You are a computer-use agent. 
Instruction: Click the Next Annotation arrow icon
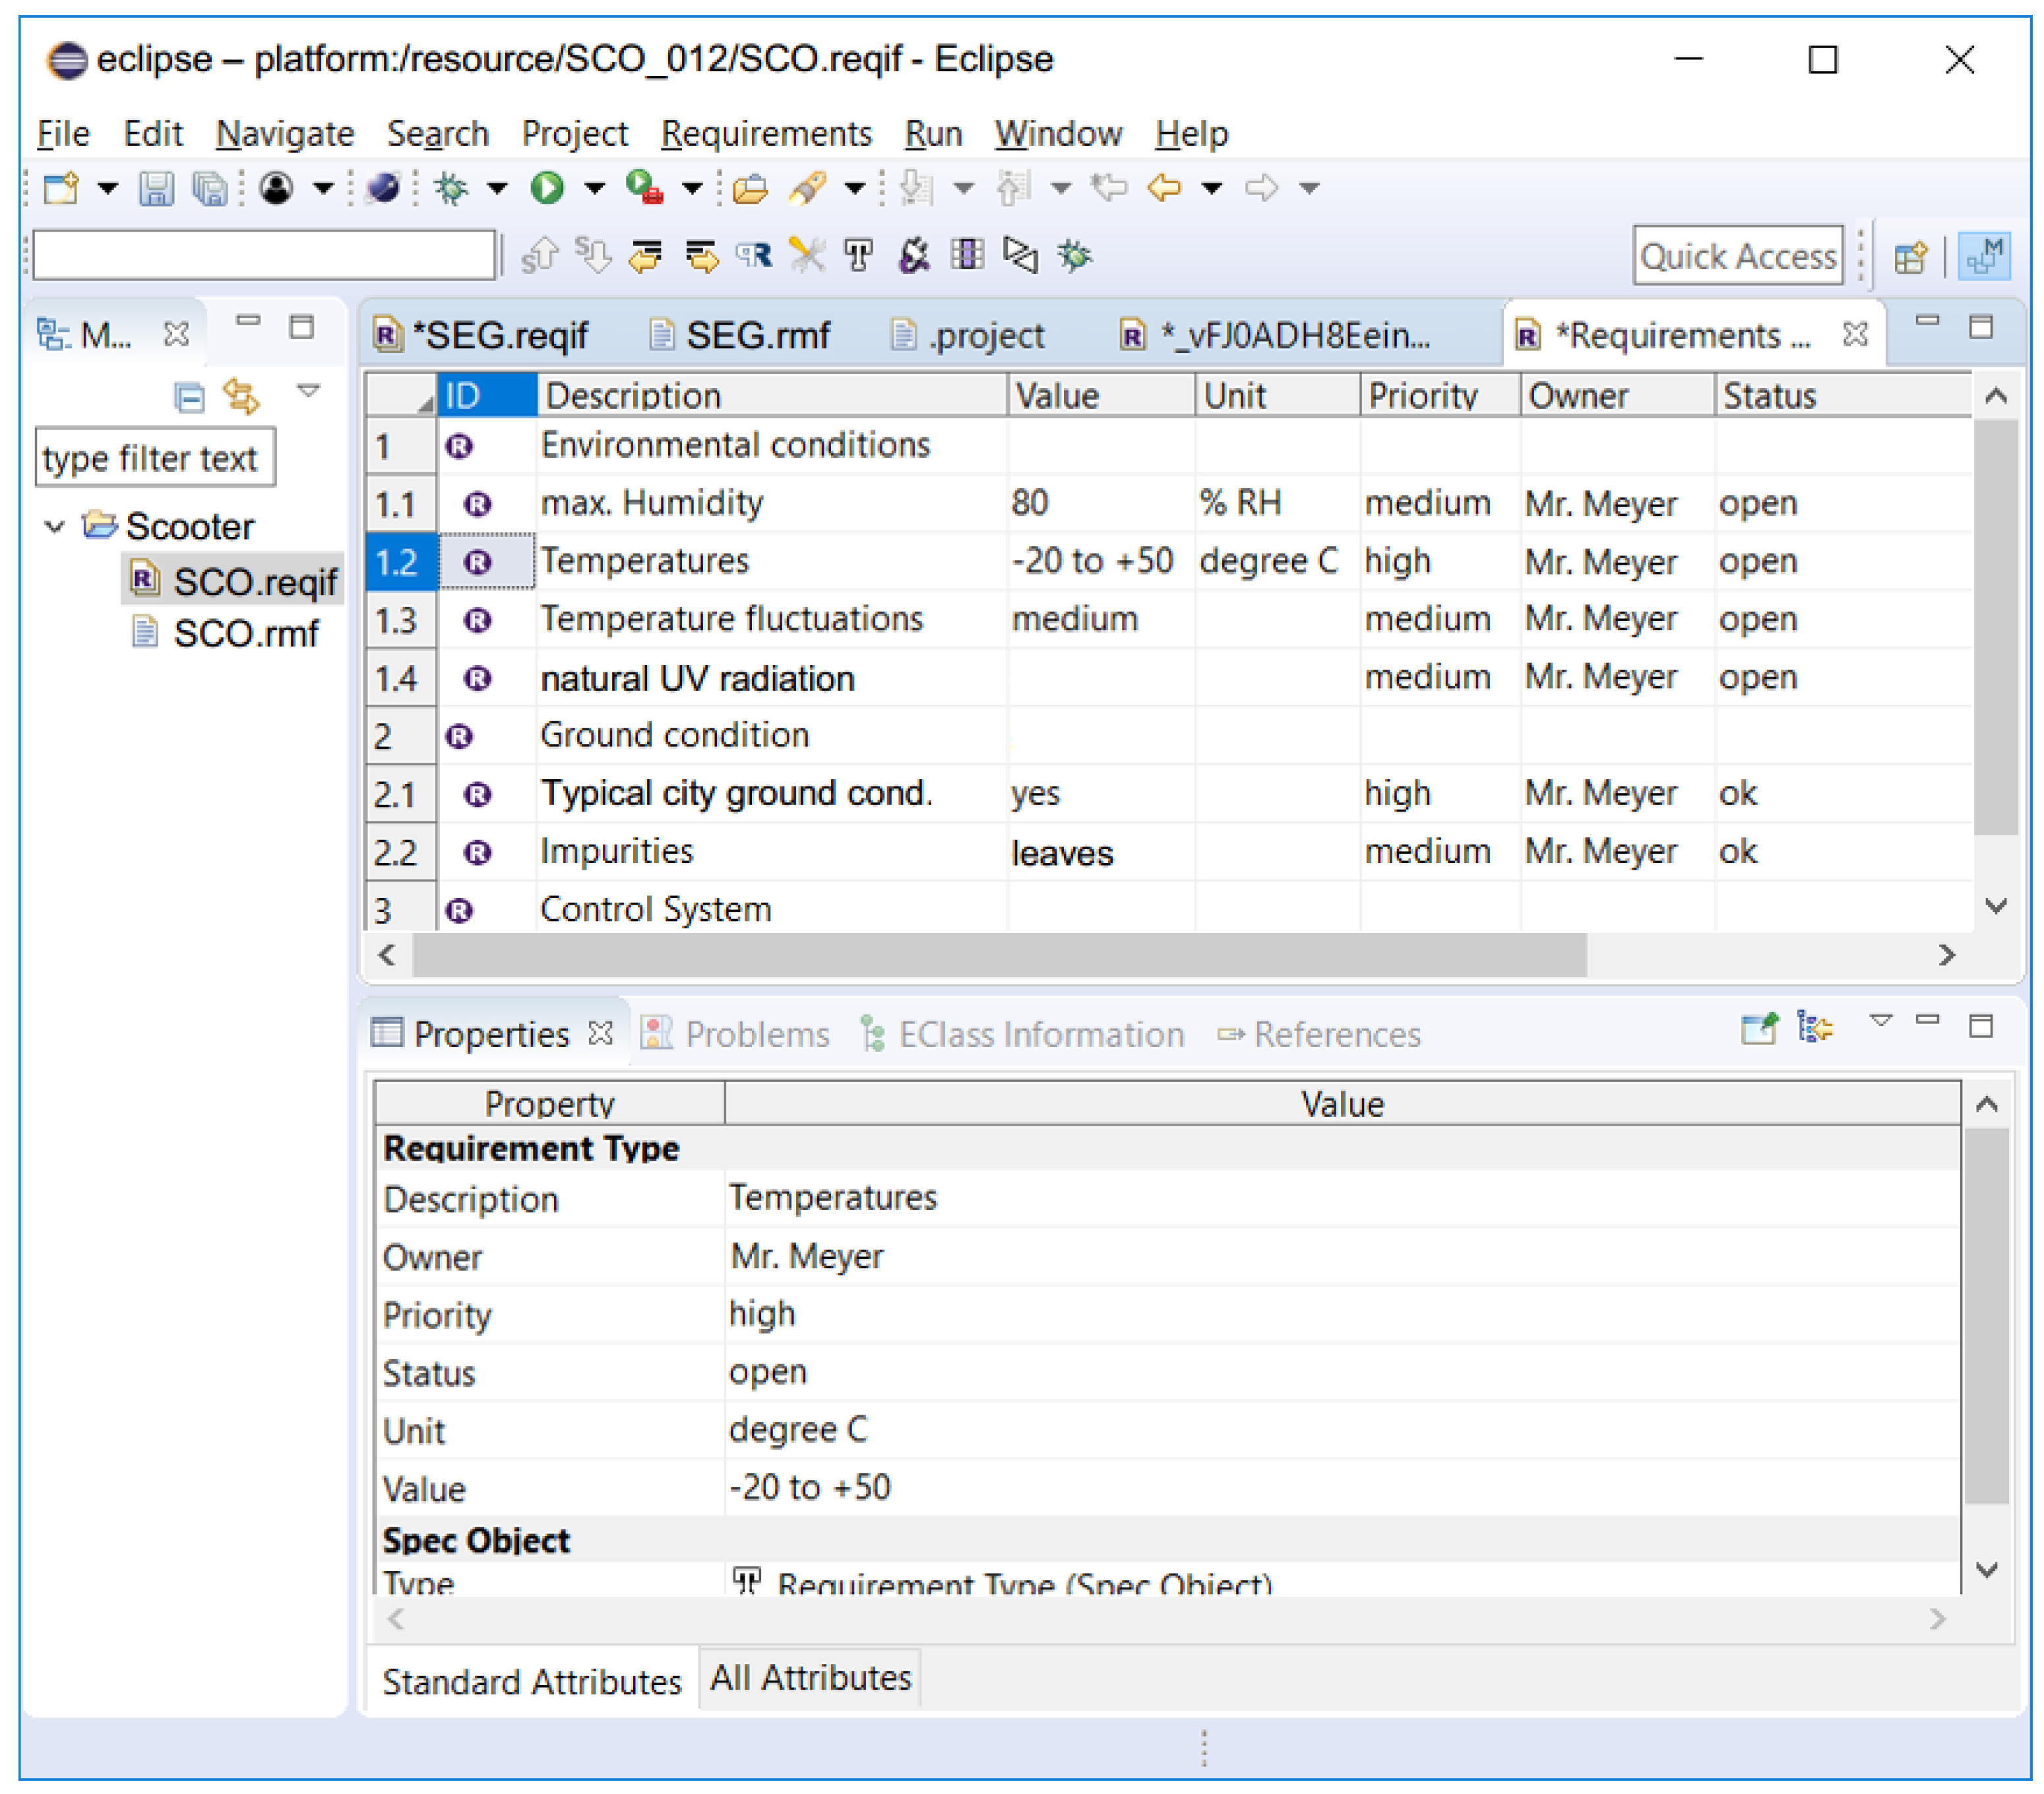pos(916,187)
